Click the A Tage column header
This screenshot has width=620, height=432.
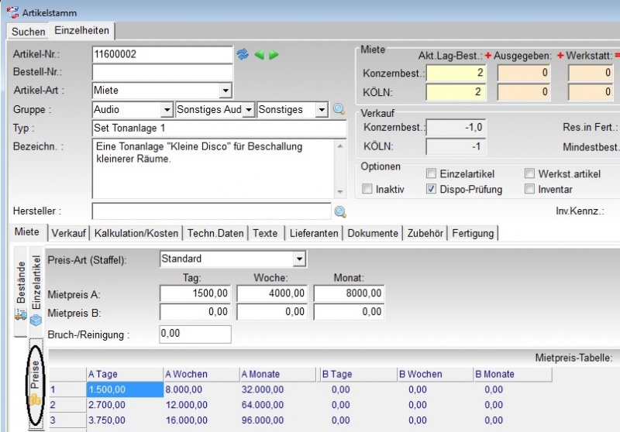click(125, 375)
